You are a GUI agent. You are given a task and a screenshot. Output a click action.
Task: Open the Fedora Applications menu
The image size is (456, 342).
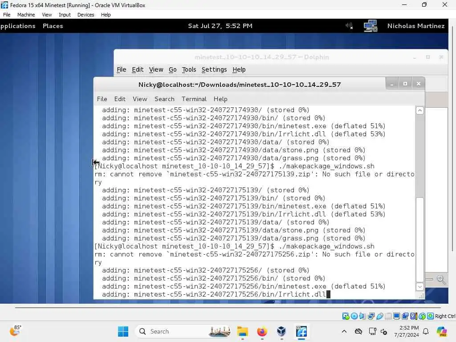pyautogui.click(x=18, y=26)
